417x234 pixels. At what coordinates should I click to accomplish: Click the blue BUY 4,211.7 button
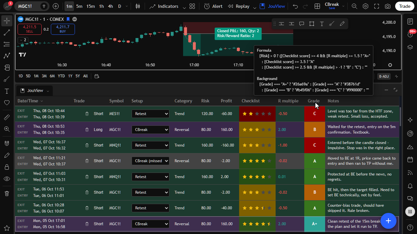pyautogui.click(x=63, y=29)
